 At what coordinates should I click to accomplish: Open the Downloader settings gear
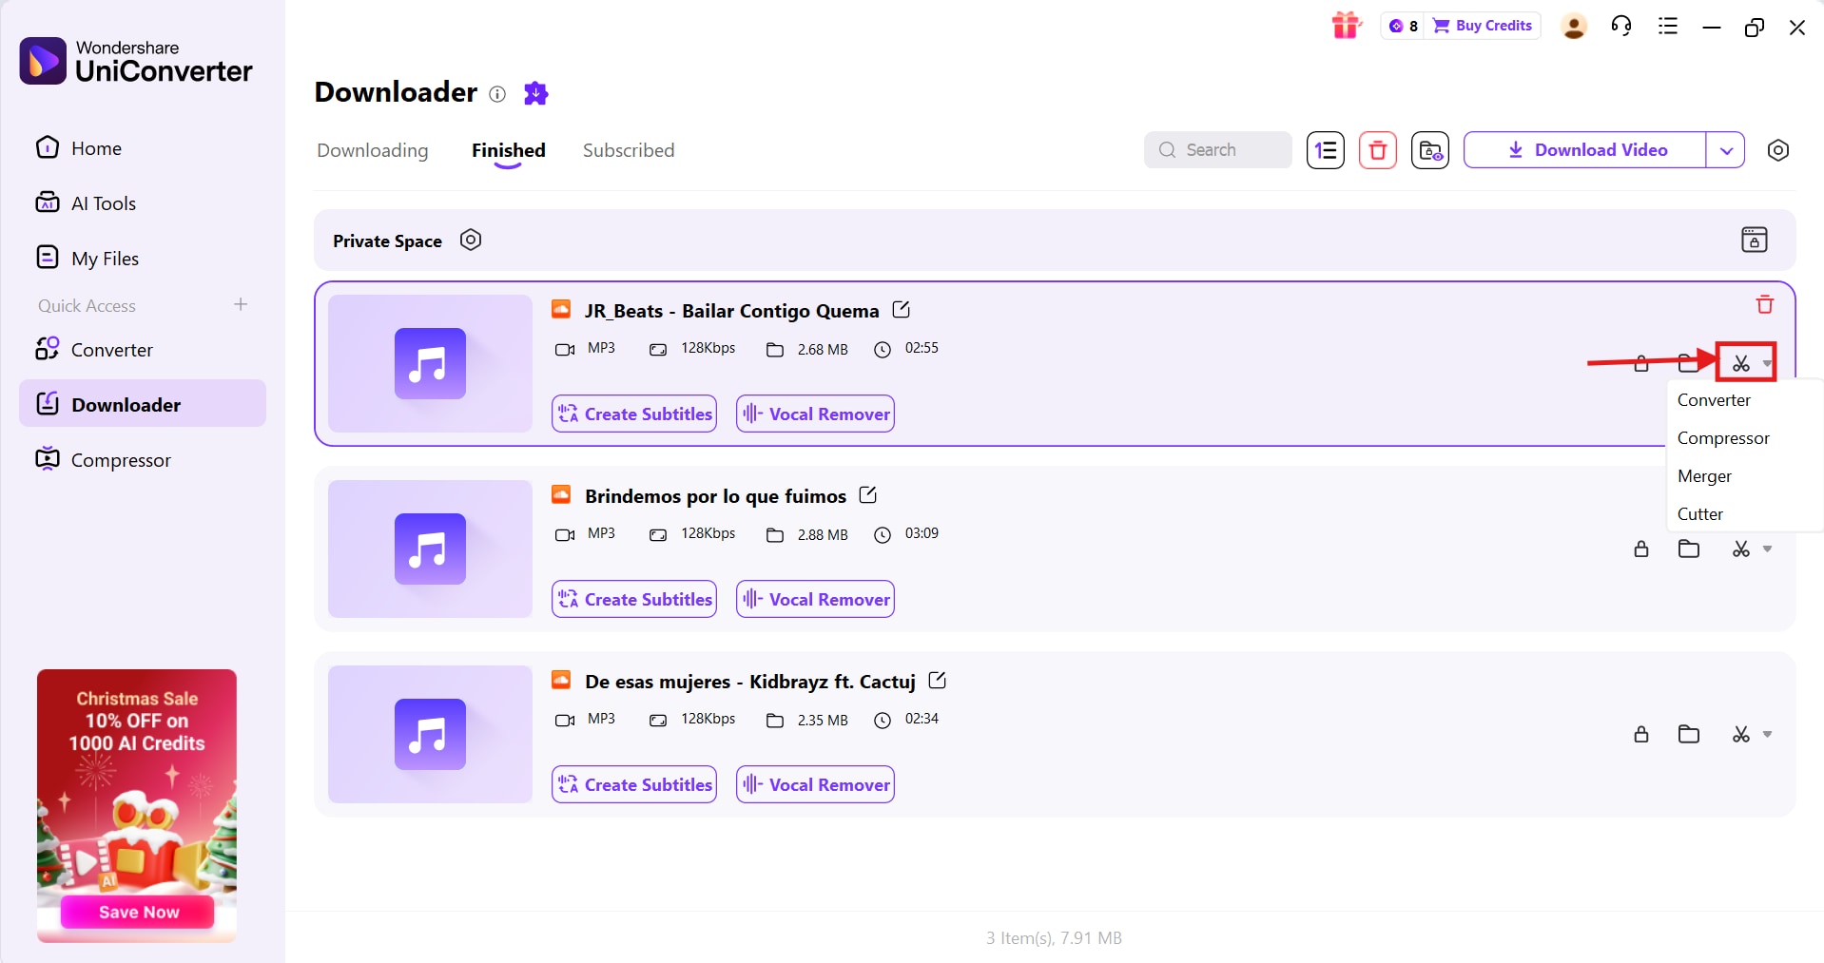[1779, 150]
